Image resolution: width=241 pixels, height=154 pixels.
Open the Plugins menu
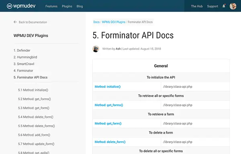[67, 6]
